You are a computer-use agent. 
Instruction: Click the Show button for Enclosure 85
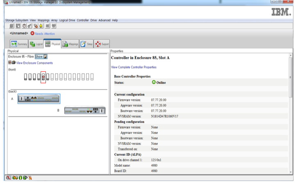tap(41, 56)
